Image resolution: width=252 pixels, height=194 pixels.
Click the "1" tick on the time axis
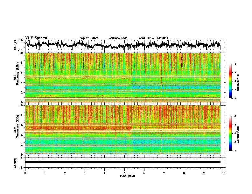pos(45,173)
